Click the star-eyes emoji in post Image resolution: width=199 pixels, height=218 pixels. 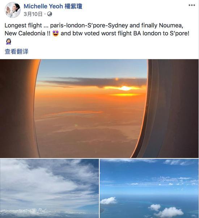tap(56, 33)
